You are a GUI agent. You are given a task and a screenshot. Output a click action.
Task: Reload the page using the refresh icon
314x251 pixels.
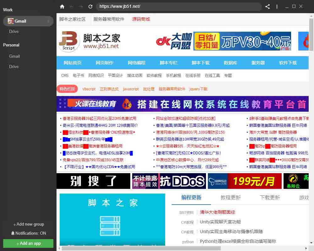pos(91,6)
